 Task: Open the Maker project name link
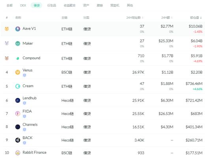28,43
